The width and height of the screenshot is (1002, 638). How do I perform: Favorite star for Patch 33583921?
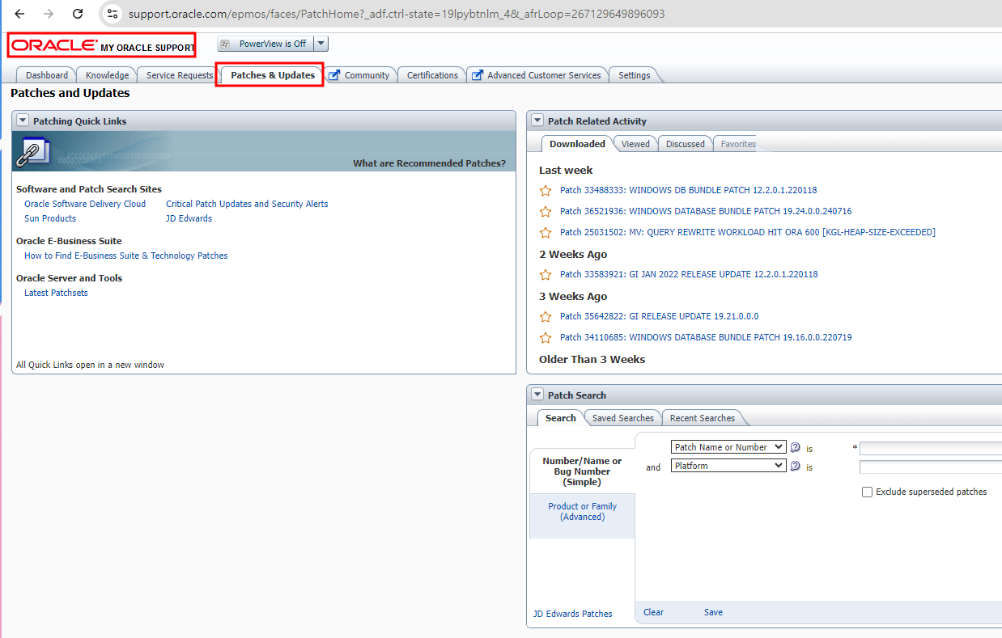click(546, 275)
